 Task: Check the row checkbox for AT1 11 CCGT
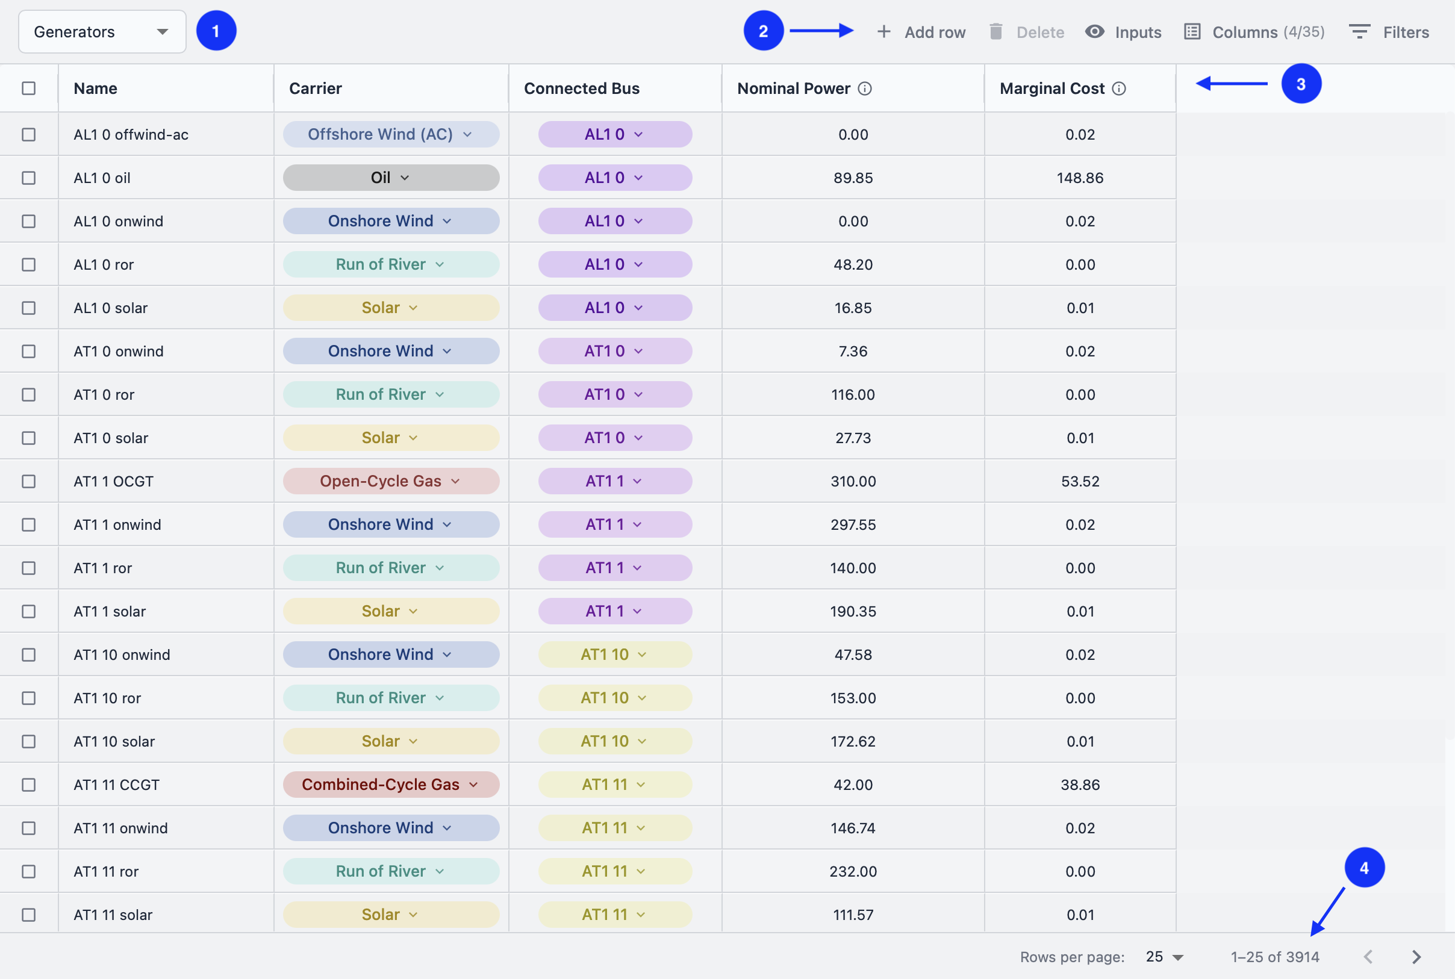28,784
